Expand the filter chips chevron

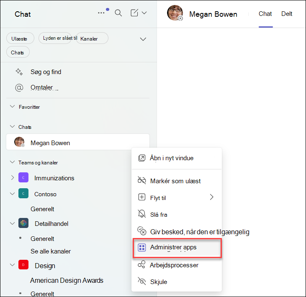coord(143,39)
